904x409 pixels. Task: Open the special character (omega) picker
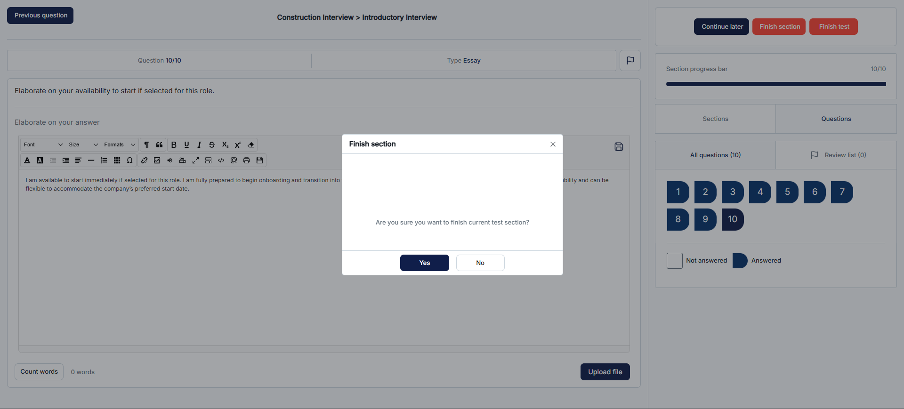[x=129, y=160]
